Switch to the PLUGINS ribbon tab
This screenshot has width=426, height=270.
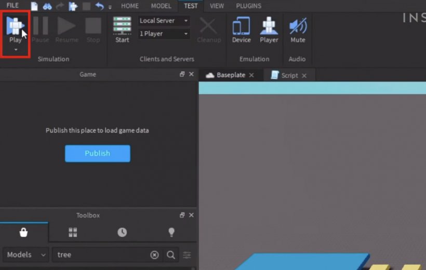249,6
